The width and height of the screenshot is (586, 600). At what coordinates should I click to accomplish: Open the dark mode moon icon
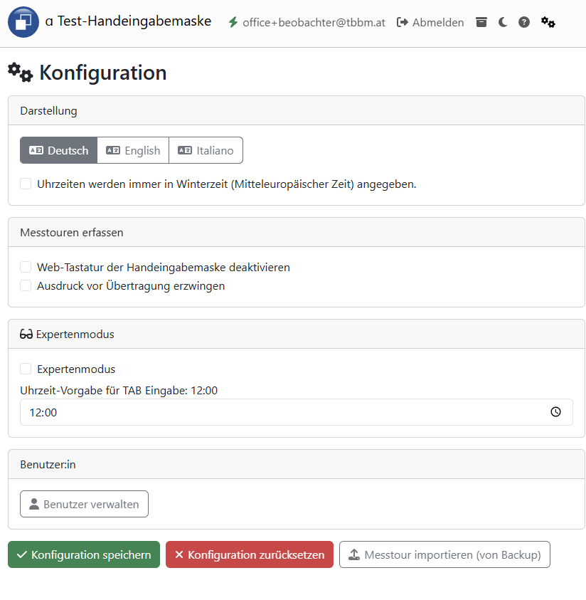[x=503, y=22]
